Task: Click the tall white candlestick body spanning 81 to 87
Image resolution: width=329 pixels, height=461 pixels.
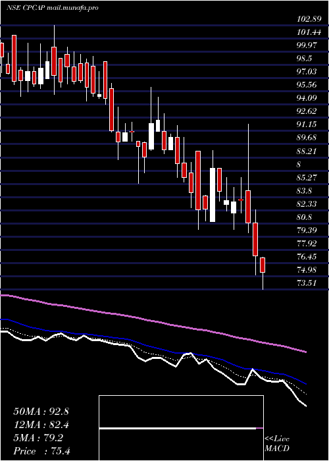Action: (x=213, y=195)
